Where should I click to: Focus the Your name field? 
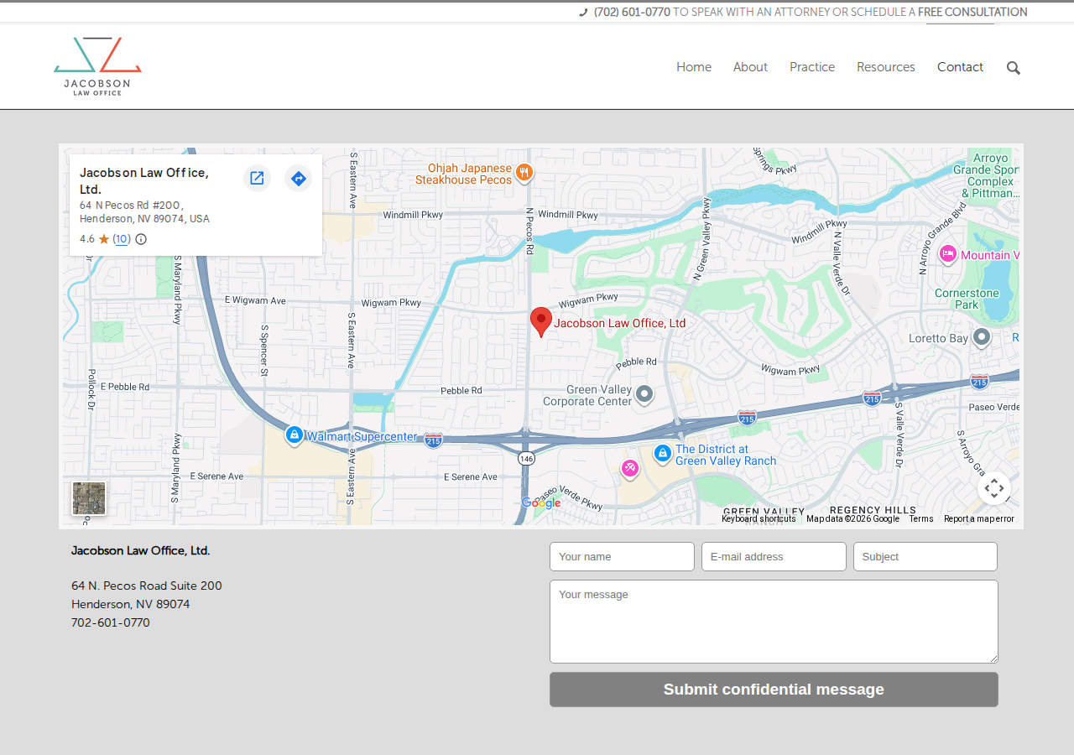(622, 557)
